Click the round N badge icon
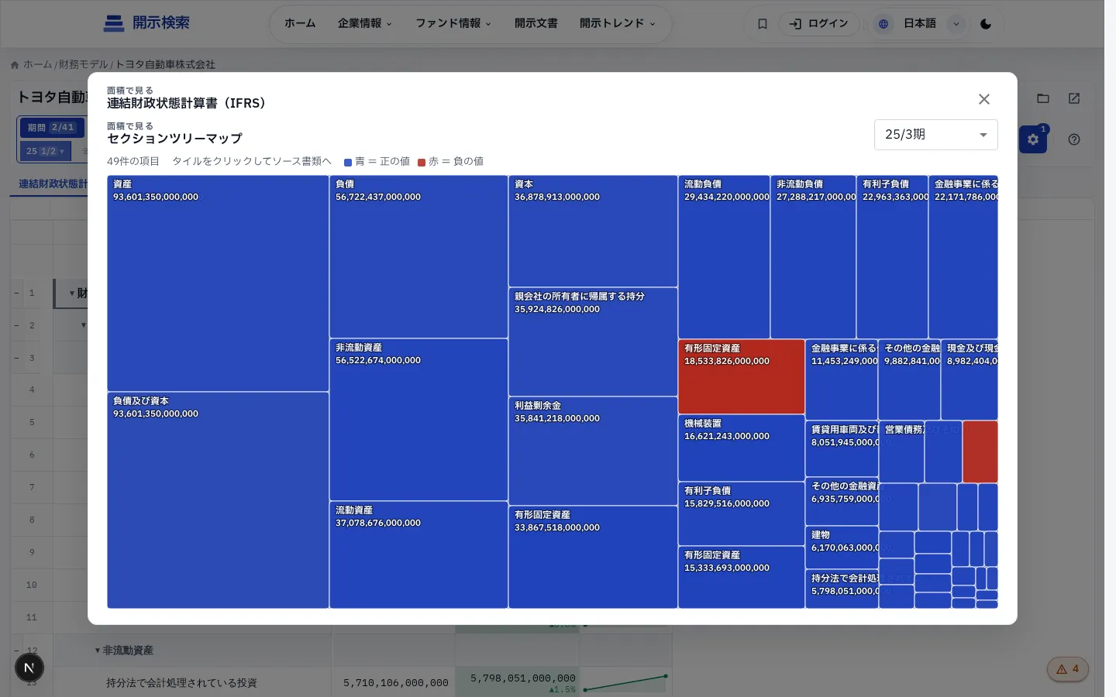This screenshot has width=1116, height=697. coord(29,668)
